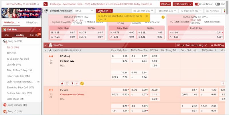Click the scoreboard icon beside the star
Viewport: 229px width, 115px height.
click(67, 83)
